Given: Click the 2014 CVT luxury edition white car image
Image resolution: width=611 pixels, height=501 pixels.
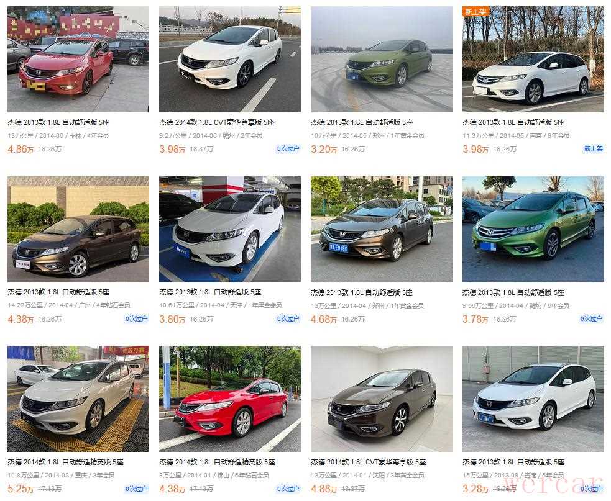Looking at the screenshot, I should (x=230, y=59).
